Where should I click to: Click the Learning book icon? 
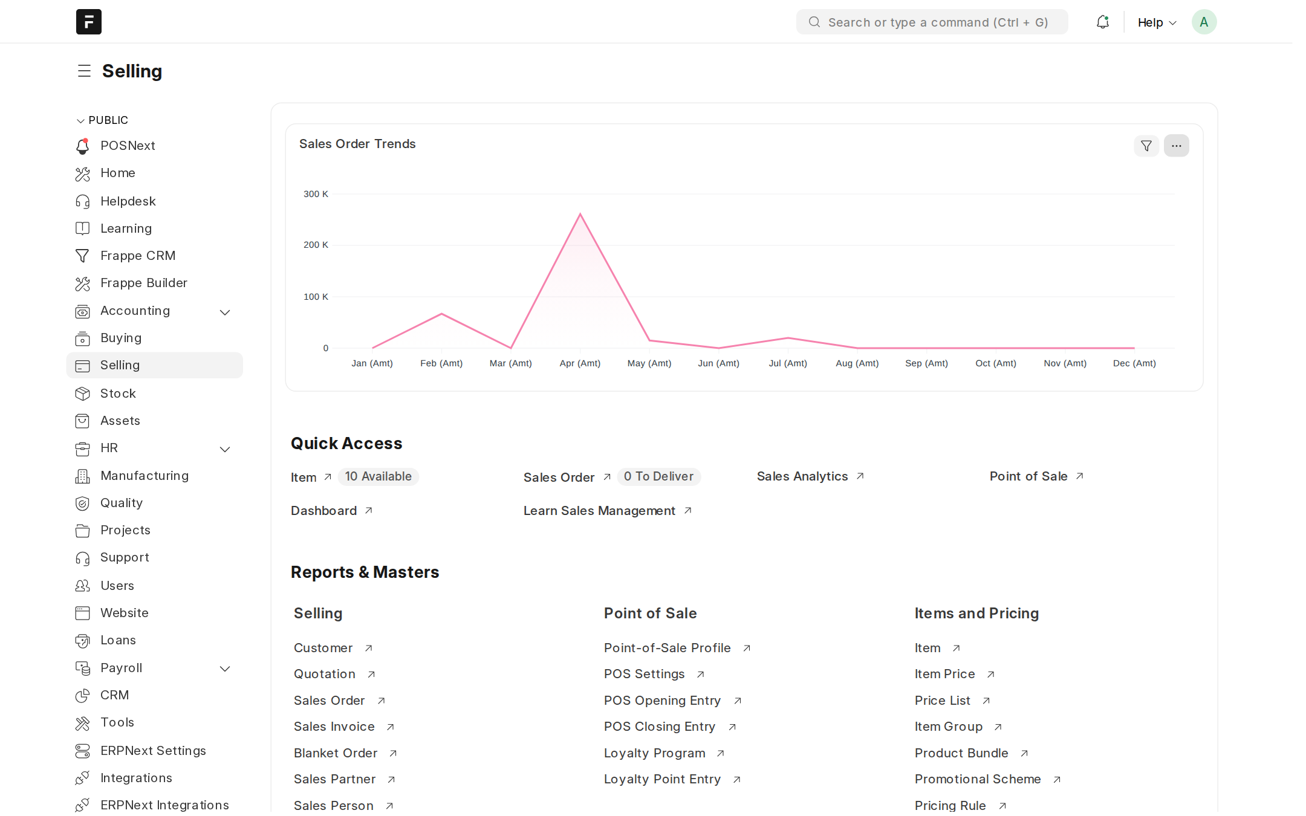pyautogui.click(x=83, y=228)
